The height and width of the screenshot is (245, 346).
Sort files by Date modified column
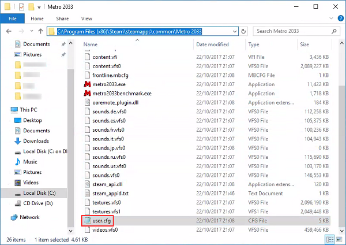point(212,44)
